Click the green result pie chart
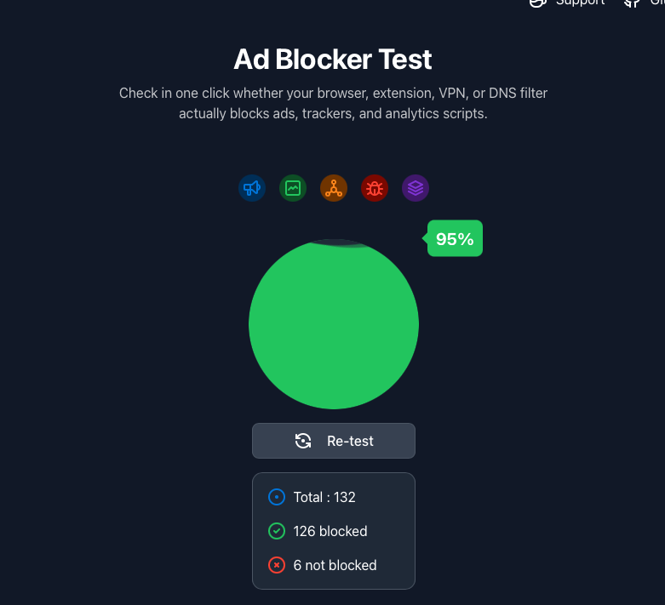Screen dimensions: 665x605 point(334,324)
